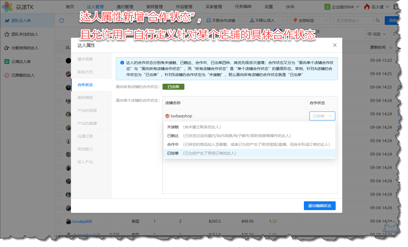This screenshot has width=408, height=247.
Task: Select 合作中 option in status list
Action: [x=173, y=144]
